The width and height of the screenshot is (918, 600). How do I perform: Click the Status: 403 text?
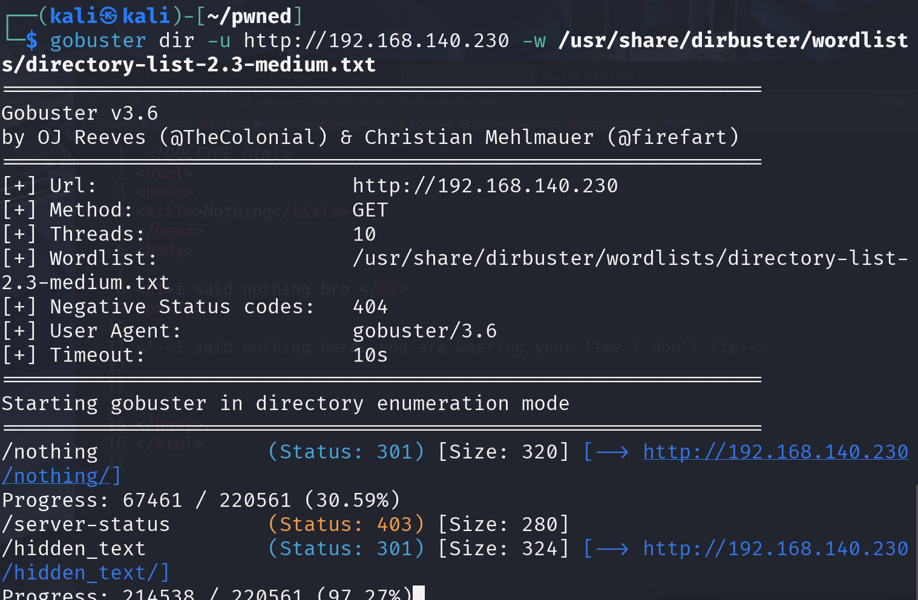(x=346, y=524)
